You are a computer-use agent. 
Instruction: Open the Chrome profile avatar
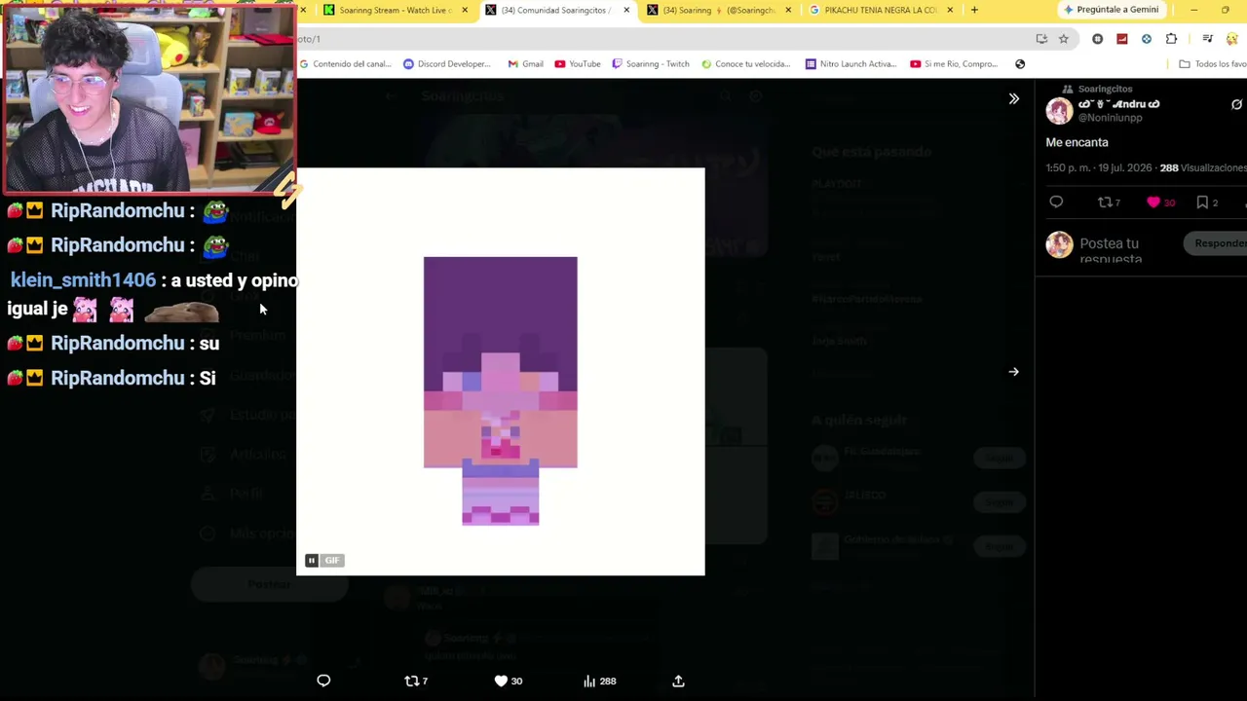tap(1232, 39)
